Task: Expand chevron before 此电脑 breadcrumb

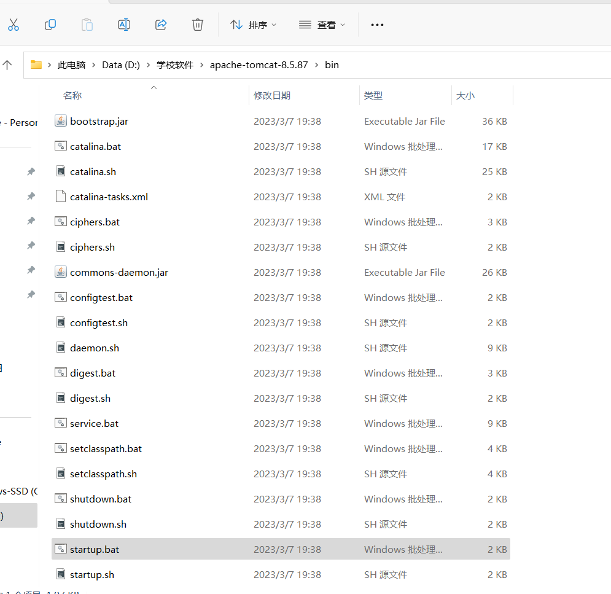Action: pos(50,65)
